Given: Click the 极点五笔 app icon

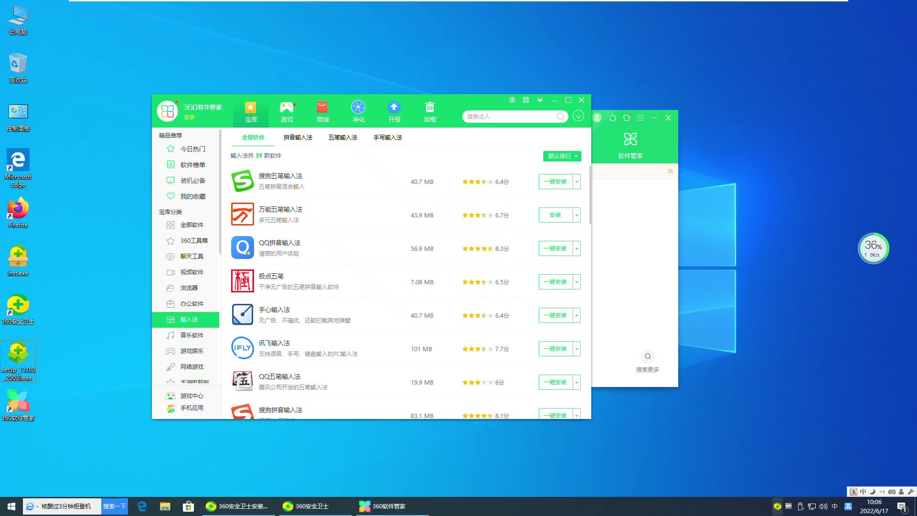Looking at the screenshot, I should [242, 281].
